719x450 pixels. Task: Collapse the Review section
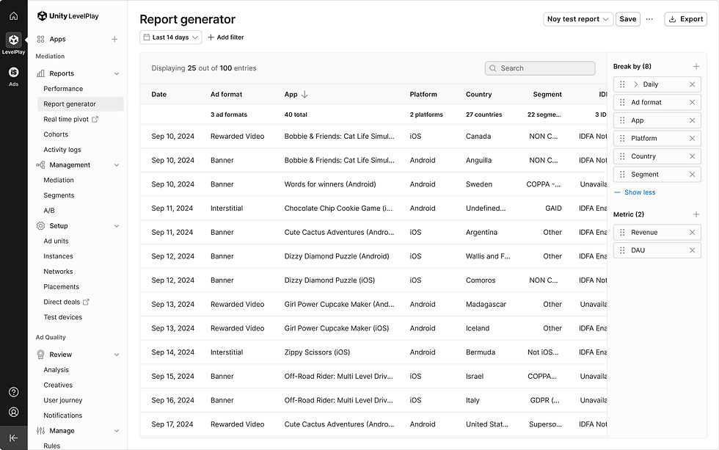click(x=117, y=355)
